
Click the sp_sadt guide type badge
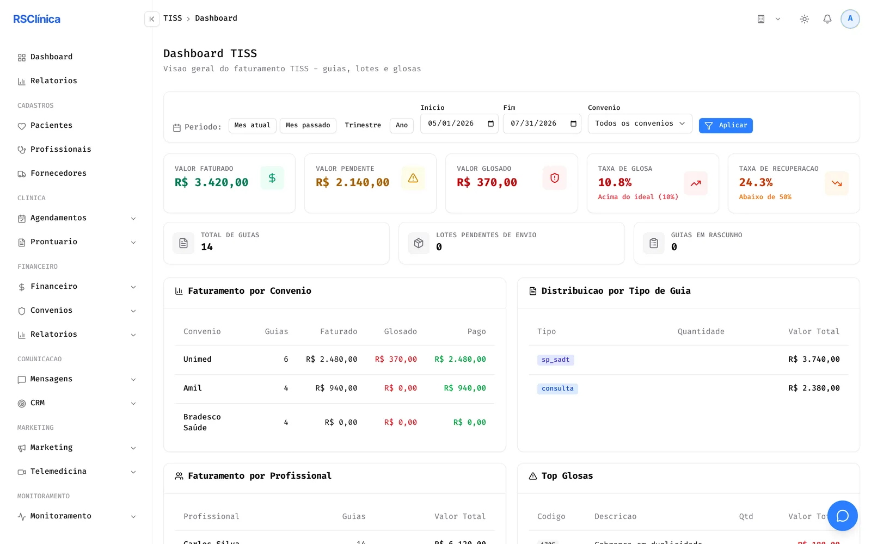[555, 360]
